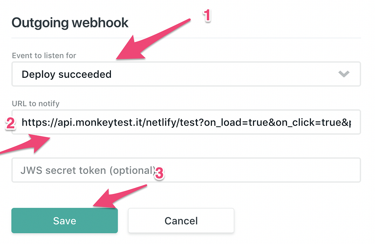Save the outgoing webhook
The image size is (375, 244).
(x=64, y=221)
